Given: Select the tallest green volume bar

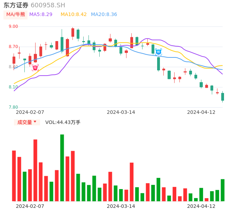Looking at the screenshot, I should [62, 167].
